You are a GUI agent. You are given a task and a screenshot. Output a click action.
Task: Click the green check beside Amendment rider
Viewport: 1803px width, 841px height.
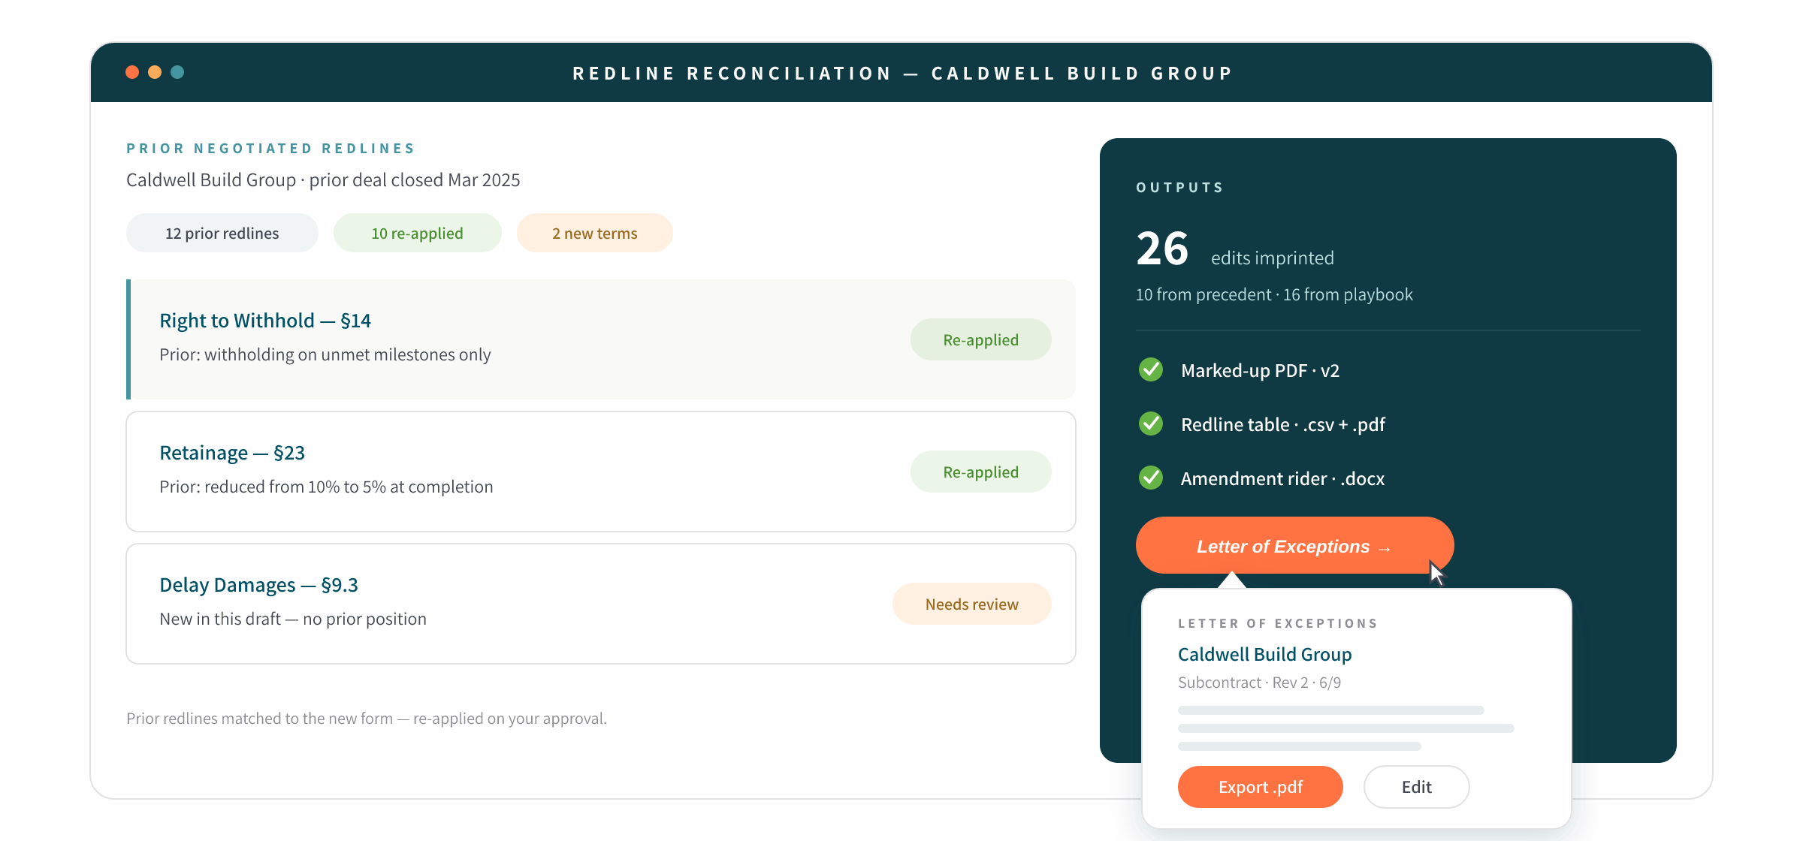point(1150,478)
